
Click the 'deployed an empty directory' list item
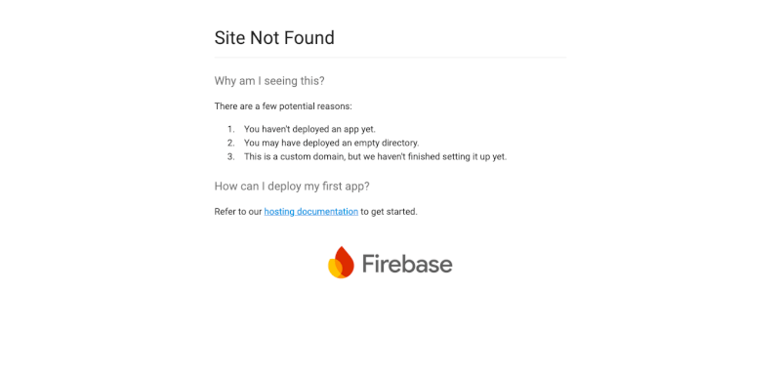[x=332, y=143]
